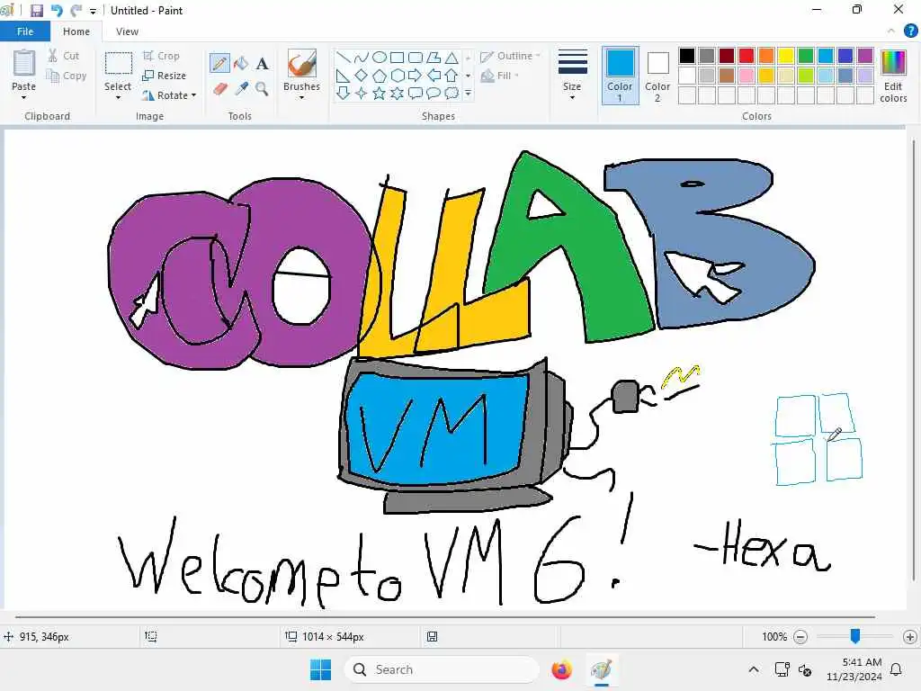Viewport: 921px width, 691px height.
Task: Open Customize Quick Access Toolbar arrow
Action: pyautogui.click(x=93, y=11)
